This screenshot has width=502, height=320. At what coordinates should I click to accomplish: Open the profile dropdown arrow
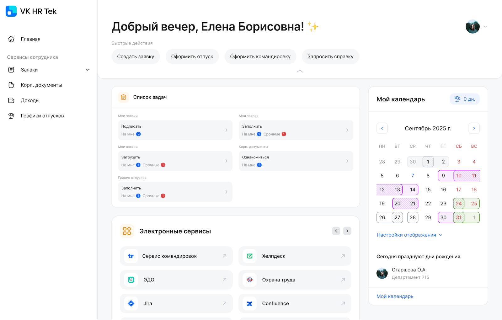tap(485, 27)
